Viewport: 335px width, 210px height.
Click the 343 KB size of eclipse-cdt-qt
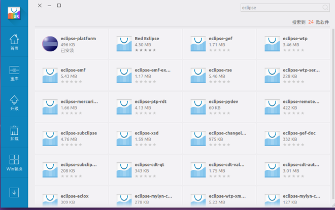(142, 171)
